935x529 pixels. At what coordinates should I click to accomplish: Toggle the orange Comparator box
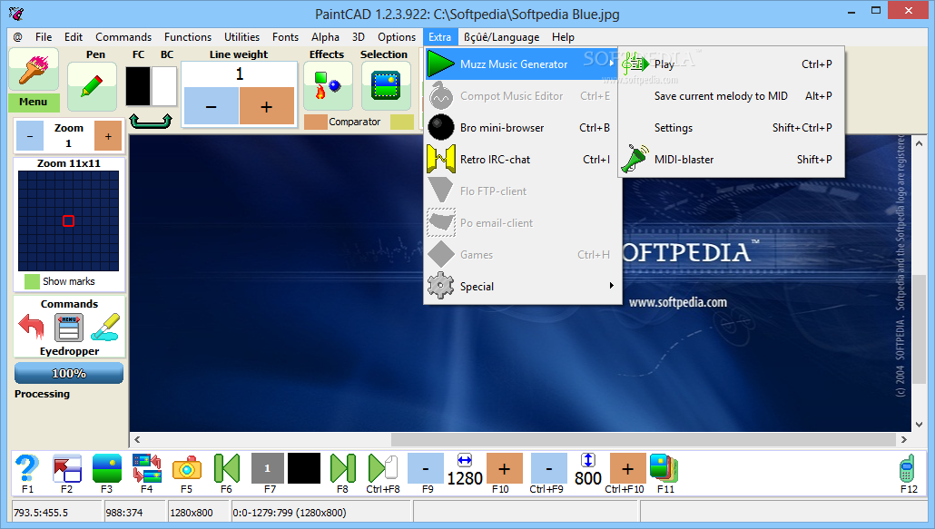315,122
